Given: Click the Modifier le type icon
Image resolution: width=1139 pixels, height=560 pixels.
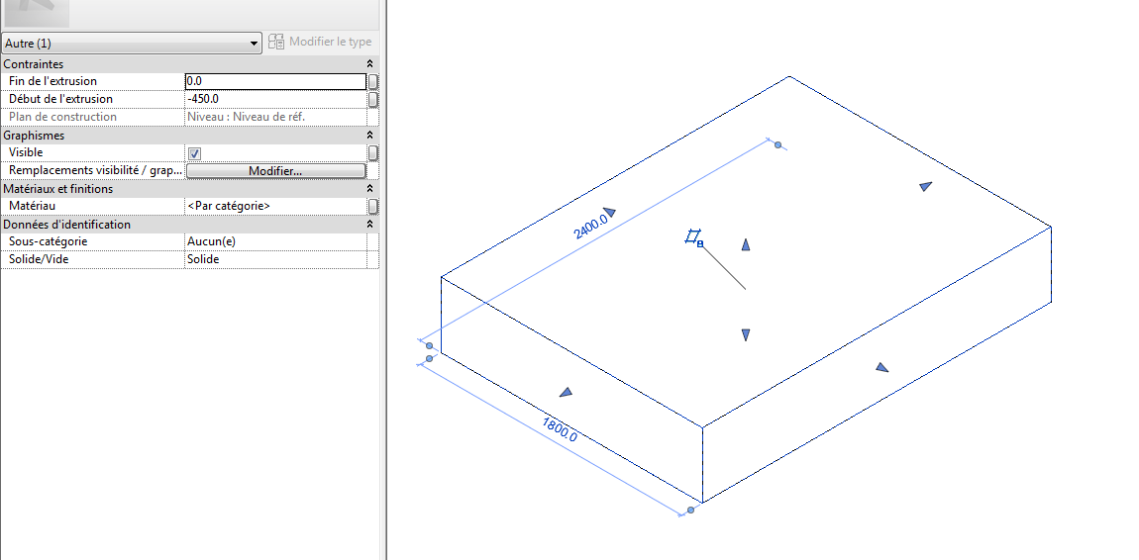Looking at the screenshot, I should 276,43.
